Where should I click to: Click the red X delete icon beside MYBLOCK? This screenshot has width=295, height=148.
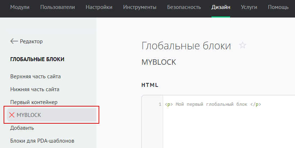12,115
